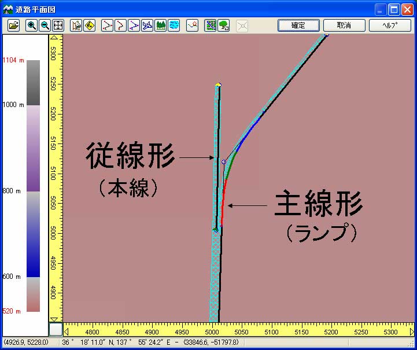This screenshot has height=350, width=417.
Task: Click the up arrow on vertical ruler
Action: click(56, 38)
